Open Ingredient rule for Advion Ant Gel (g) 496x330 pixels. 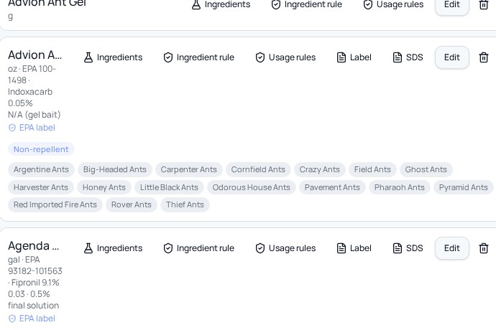point(306,4)
